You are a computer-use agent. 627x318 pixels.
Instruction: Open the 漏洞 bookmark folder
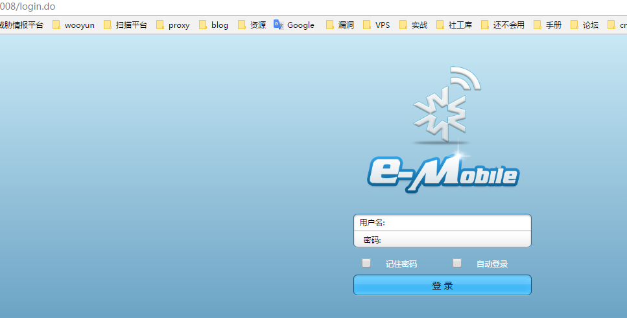pos(340,25)
